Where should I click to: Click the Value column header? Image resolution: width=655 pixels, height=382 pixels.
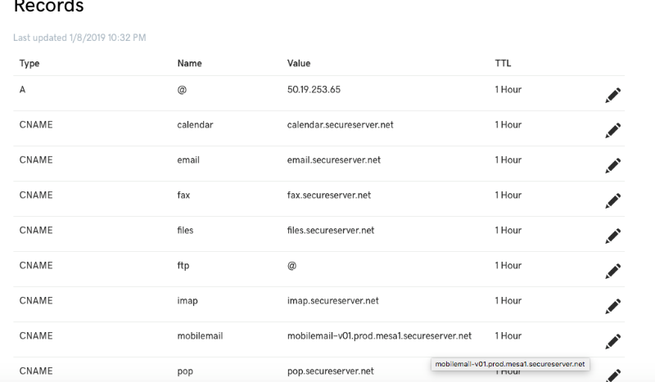point(299,64)
